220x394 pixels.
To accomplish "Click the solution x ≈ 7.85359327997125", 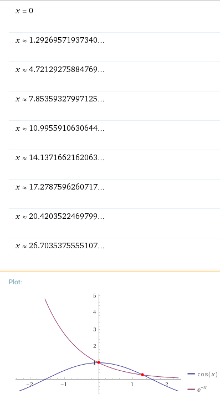I will point(114,106).
